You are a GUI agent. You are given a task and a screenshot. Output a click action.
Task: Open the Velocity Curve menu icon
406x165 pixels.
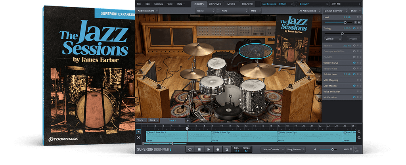(358, 63)
